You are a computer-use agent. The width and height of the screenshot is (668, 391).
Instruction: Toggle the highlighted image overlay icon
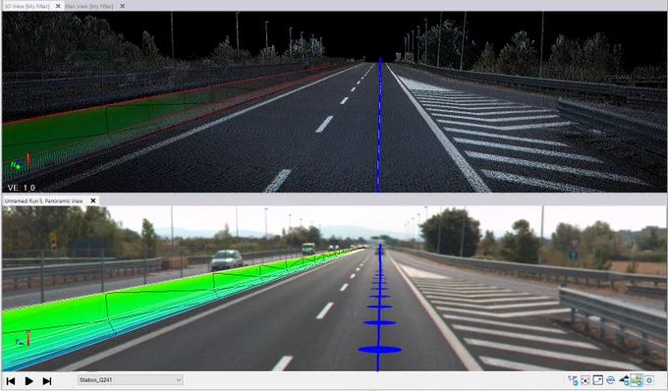click(x=637, y=380)
